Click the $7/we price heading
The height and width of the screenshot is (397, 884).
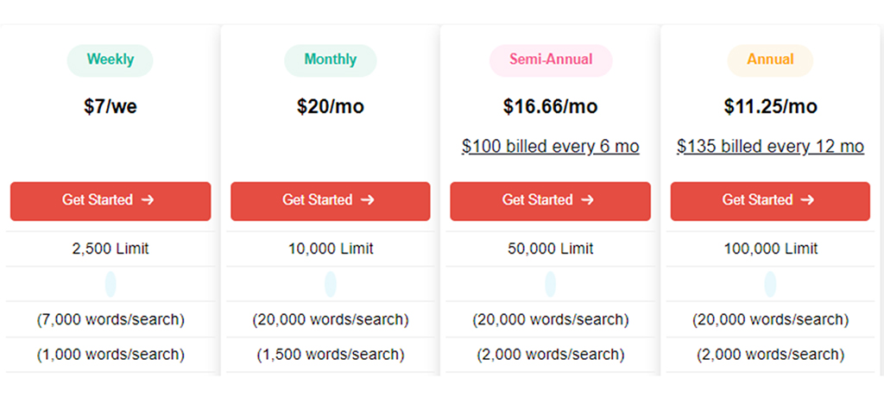pyautogui.click(x=110, y=106)
